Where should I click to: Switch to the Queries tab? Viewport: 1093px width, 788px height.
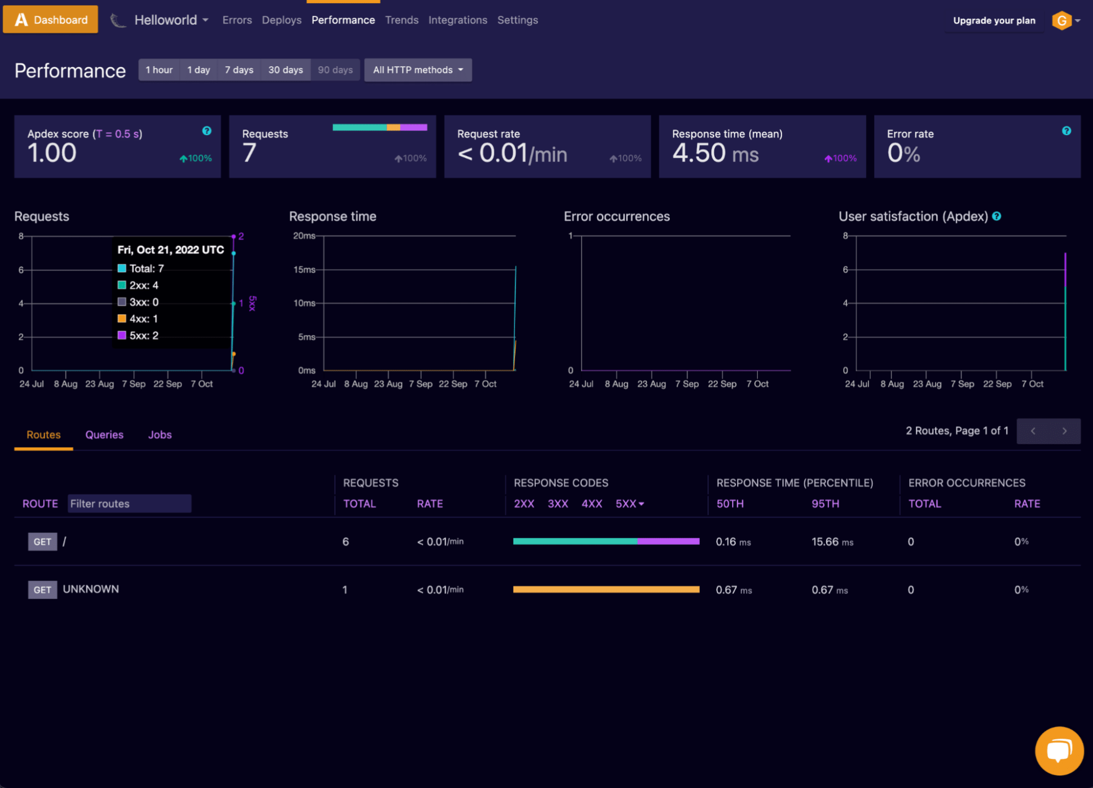pyautogui.click(x=104, y=434)
